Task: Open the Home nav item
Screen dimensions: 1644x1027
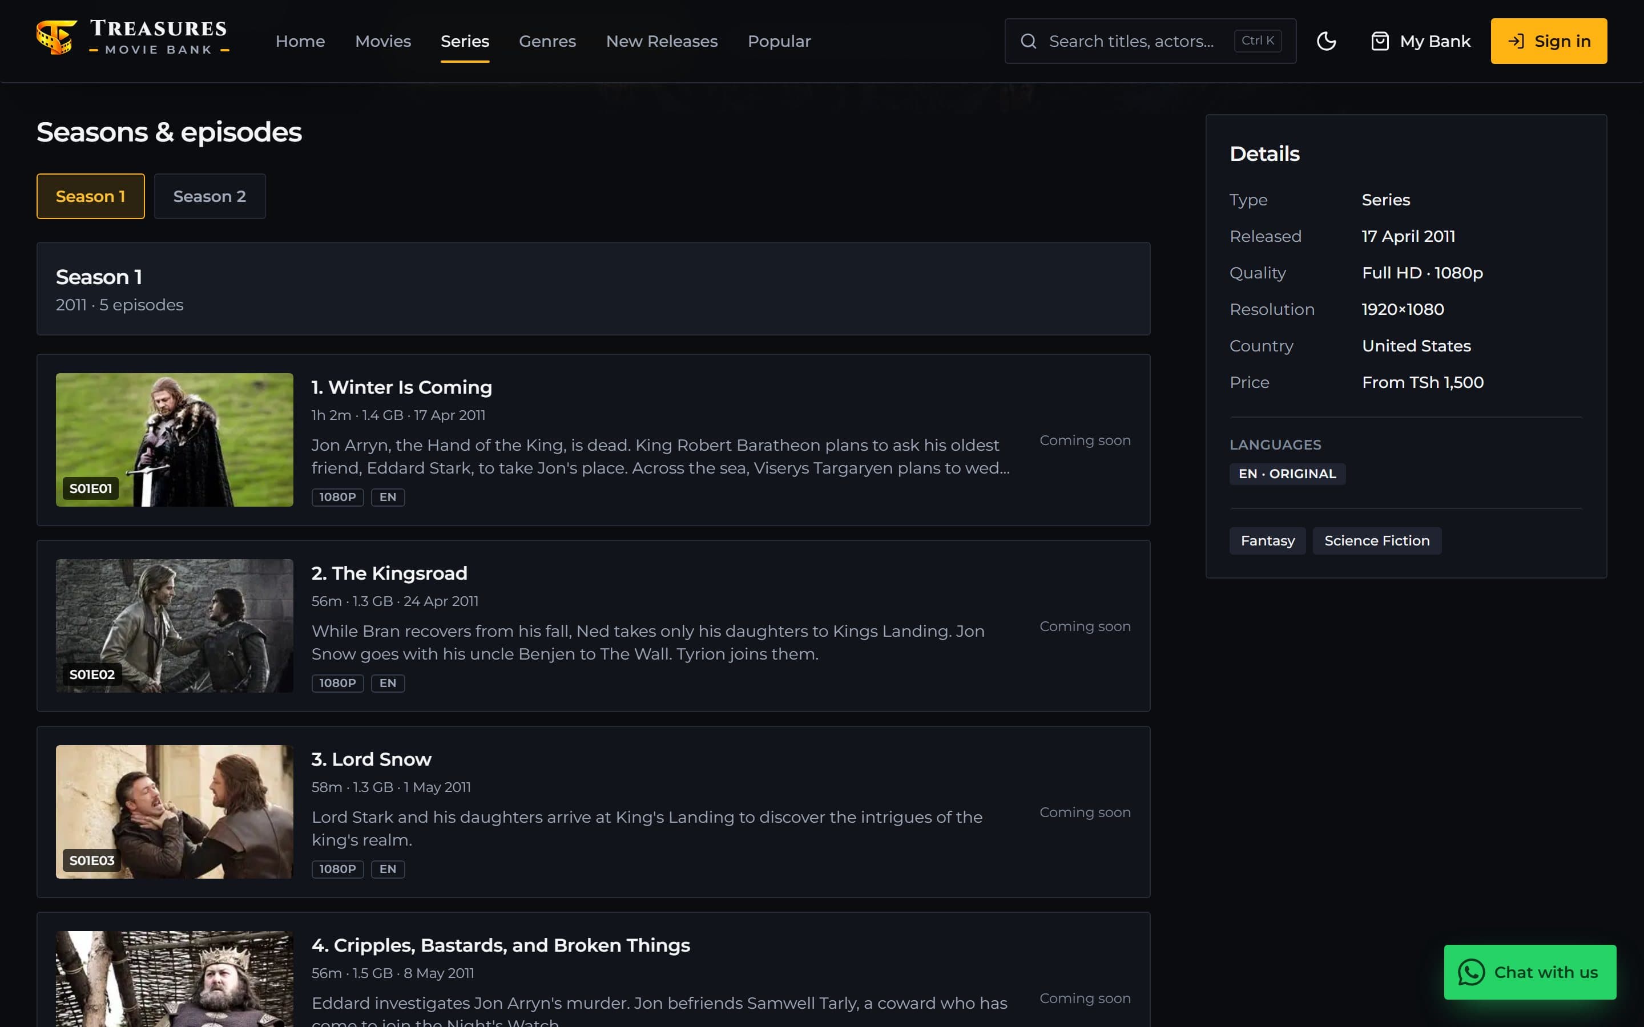Action: coord(300,42)
